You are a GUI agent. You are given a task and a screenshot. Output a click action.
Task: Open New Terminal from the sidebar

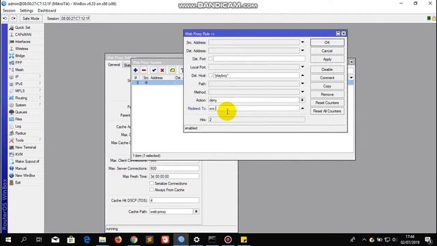[x=25, y=148]
